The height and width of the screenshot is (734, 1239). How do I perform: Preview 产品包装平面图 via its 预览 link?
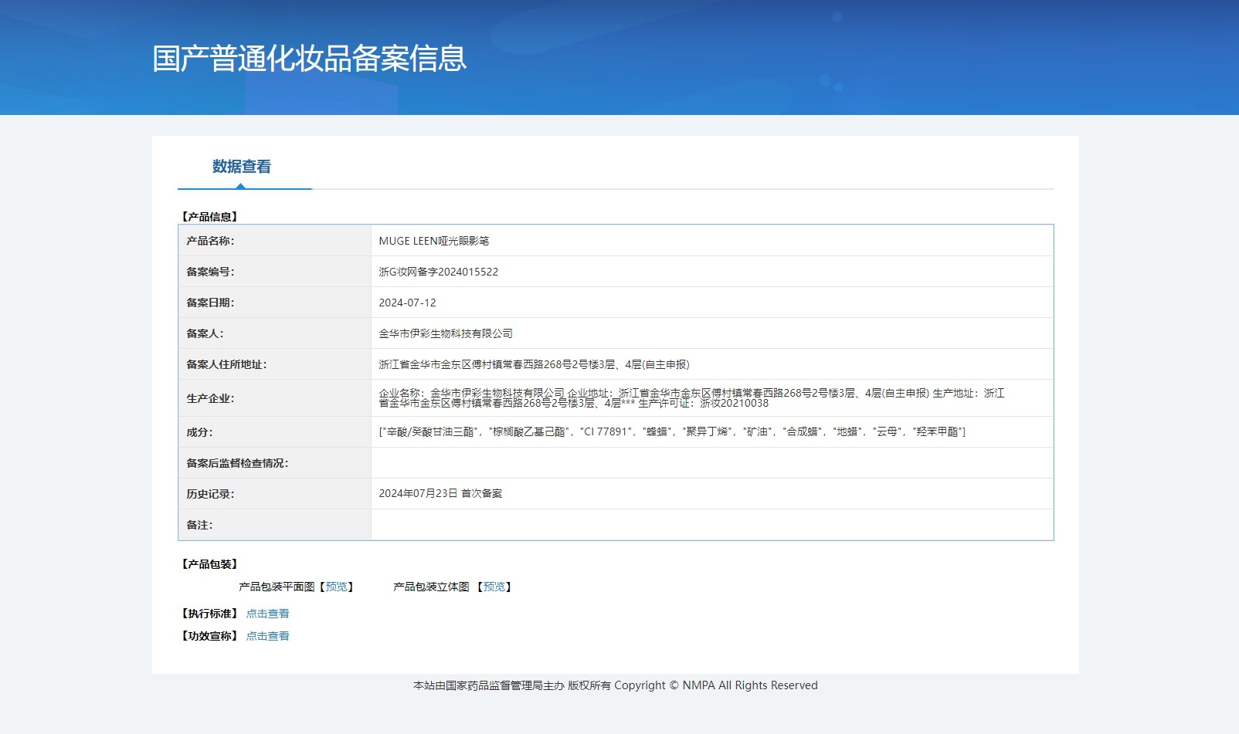coord(337,587)
